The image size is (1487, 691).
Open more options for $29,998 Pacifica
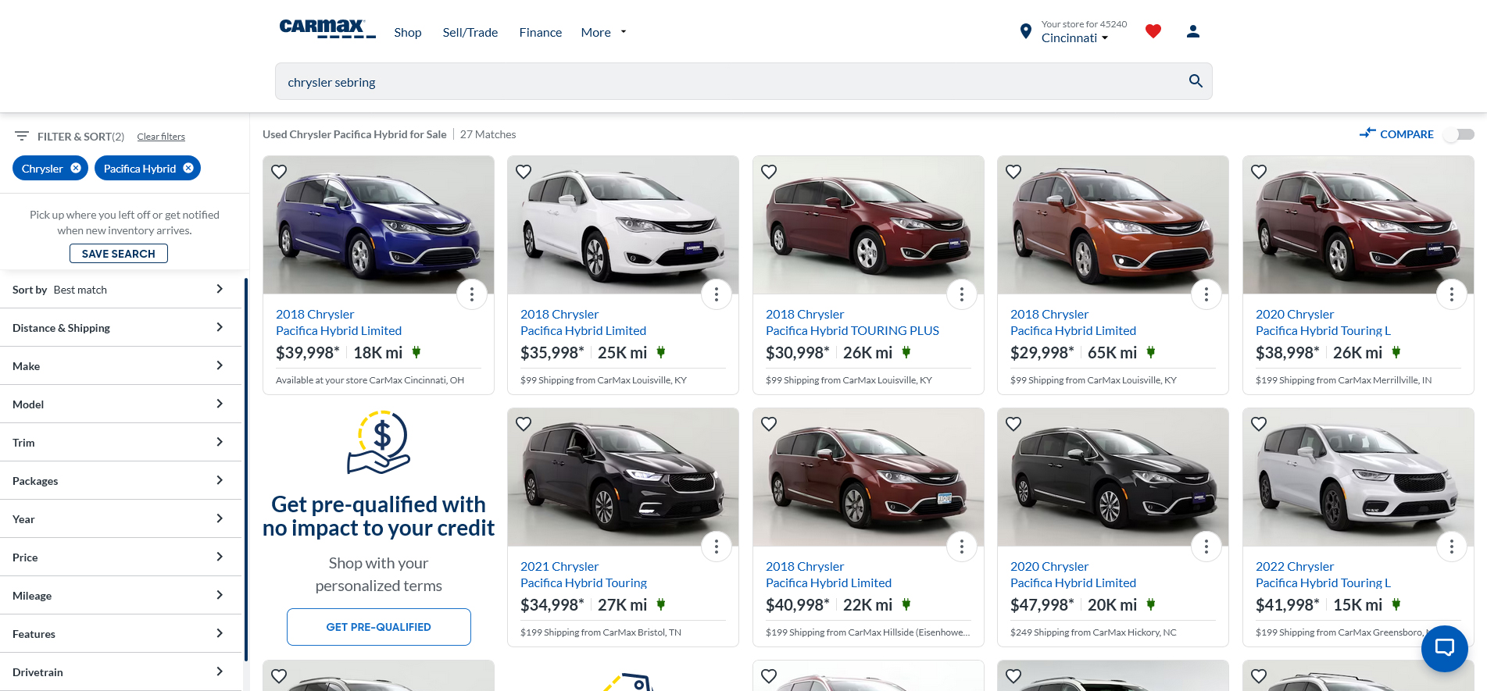pyautogui.click(x=1206, y=294)
